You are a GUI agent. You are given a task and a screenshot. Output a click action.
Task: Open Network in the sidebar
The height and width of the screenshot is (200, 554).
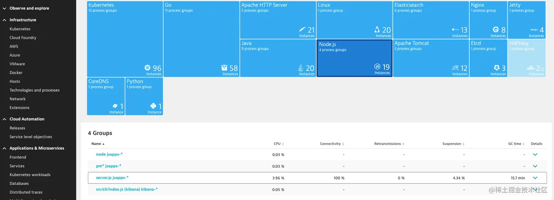pos(18,99)
